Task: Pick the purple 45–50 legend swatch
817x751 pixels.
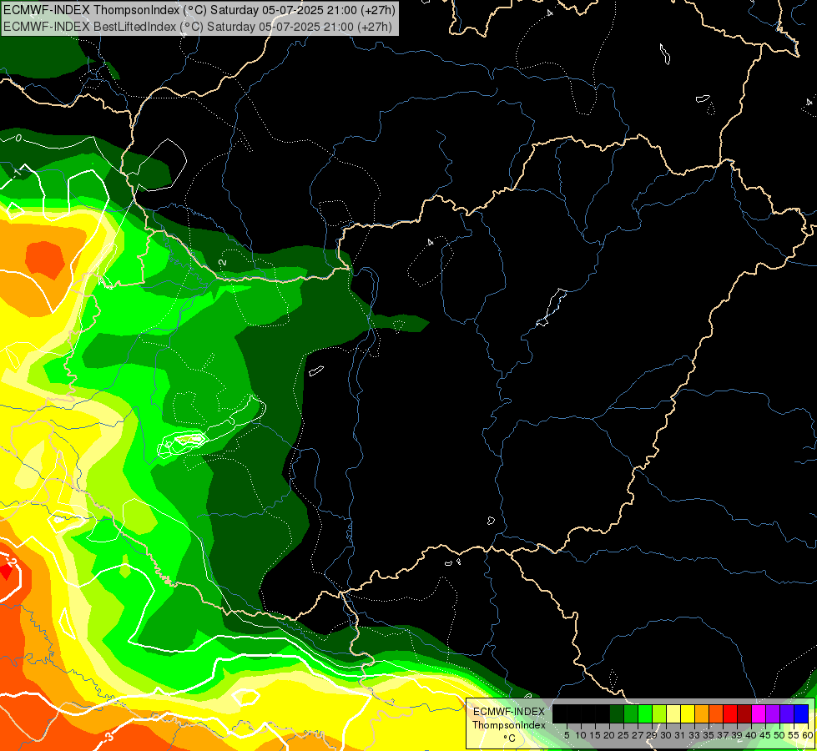Action: pos(773,713)
